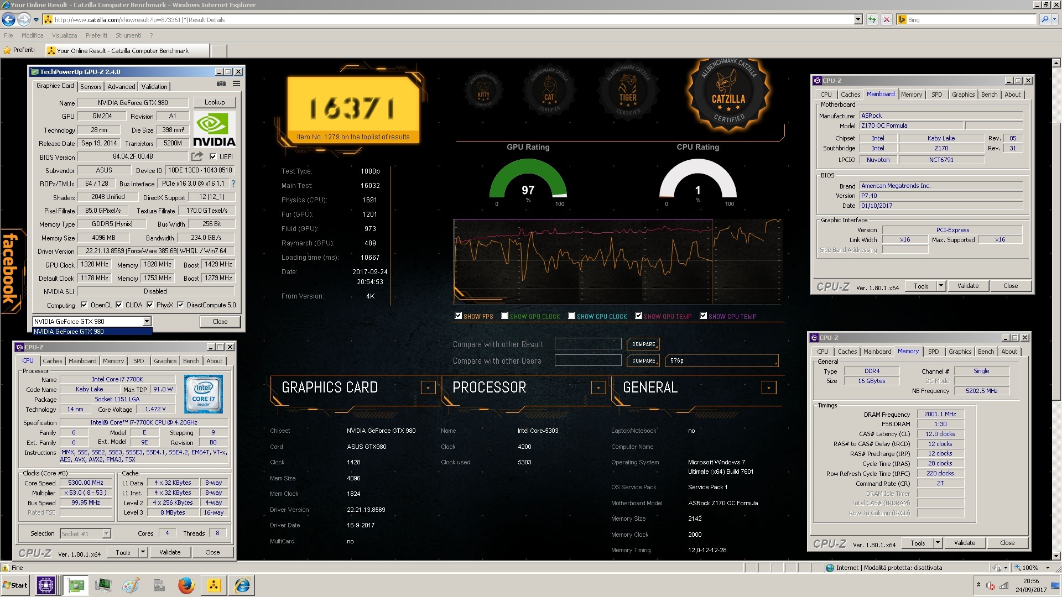Toggle the PhysX checkbox

click(150, 305)
